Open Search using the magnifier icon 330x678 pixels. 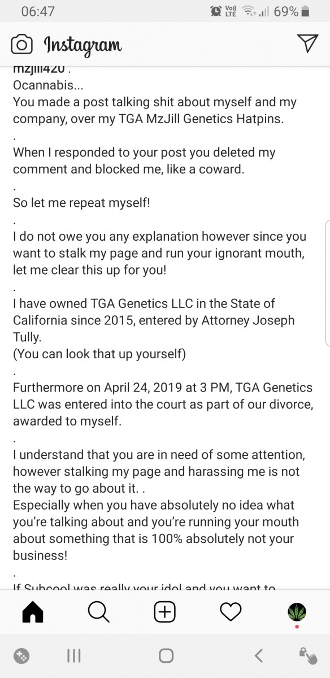pyautogui.click(x=98, y=612)
